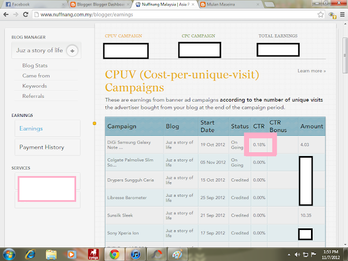Open Windows Explorer folder in taskbar
This screenshot has height=261, width=348.
pyautogui.click(x=51, y=254)
